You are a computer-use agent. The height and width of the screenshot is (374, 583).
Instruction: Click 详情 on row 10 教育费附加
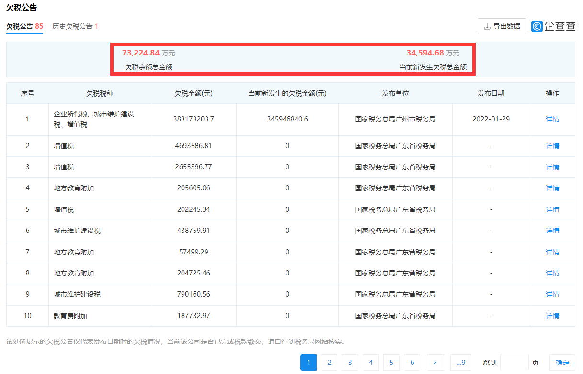tap(552, 316)
